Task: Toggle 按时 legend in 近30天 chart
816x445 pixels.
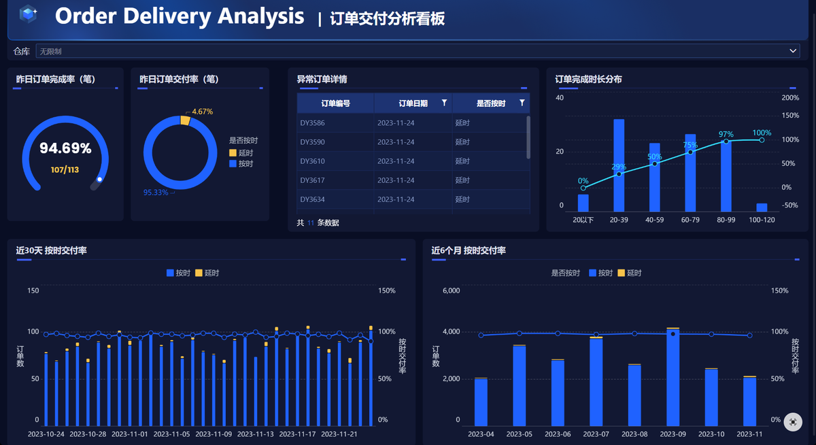Action: 179,273
